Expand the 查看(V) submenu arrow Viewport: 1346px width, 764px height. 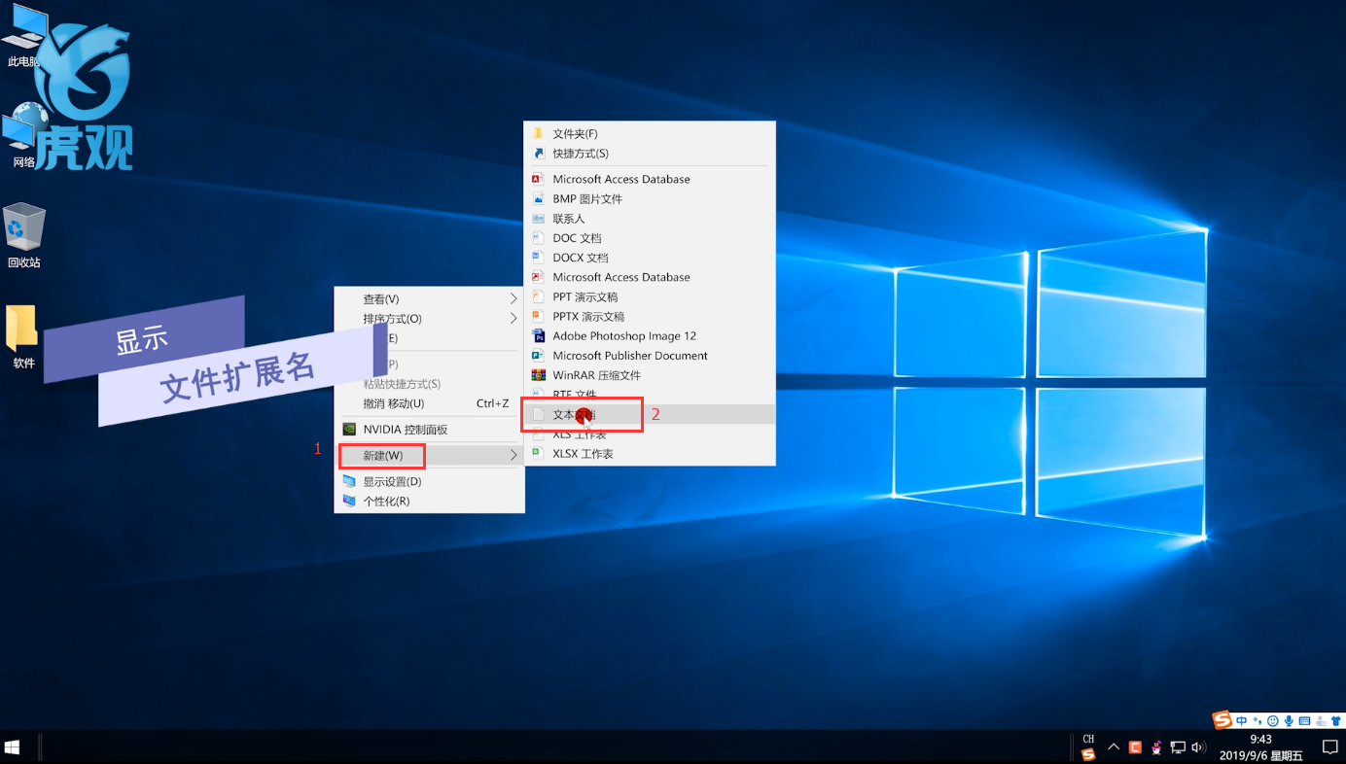514,299
